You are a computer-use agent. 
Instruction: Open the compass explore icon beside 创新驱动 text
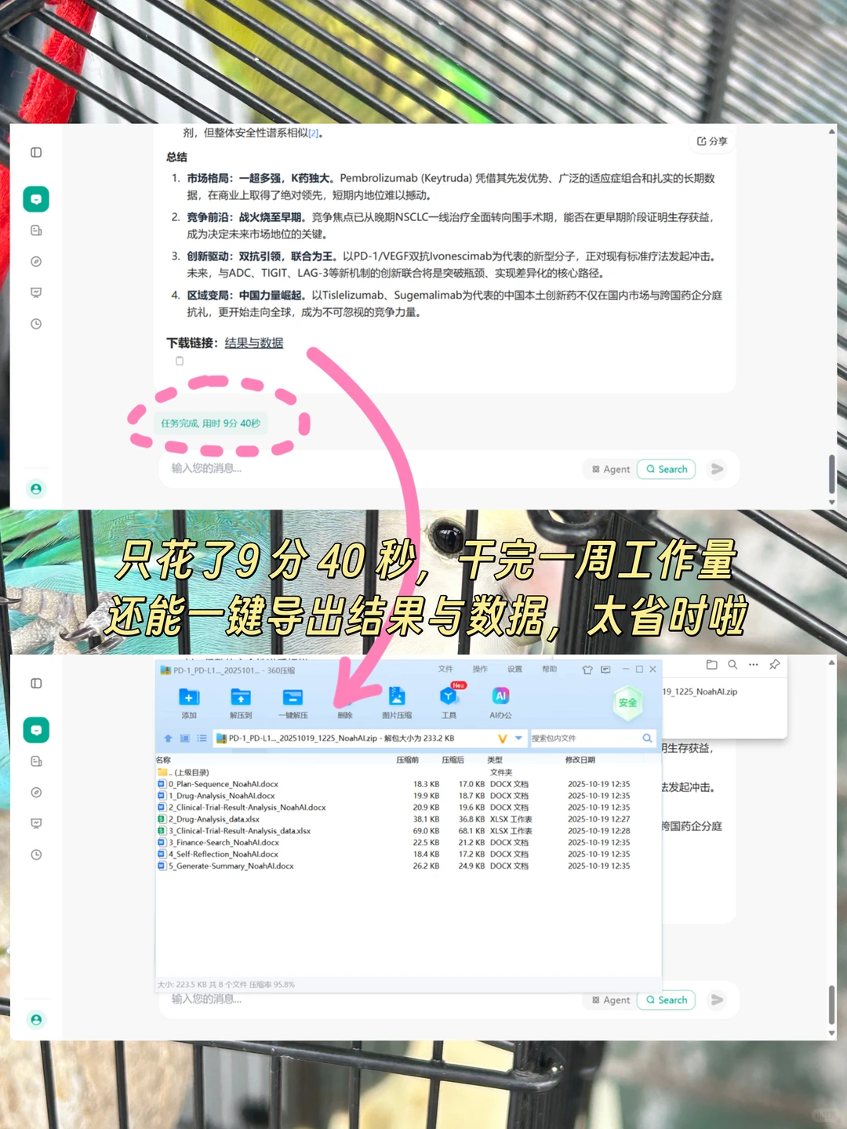(36, 262)
